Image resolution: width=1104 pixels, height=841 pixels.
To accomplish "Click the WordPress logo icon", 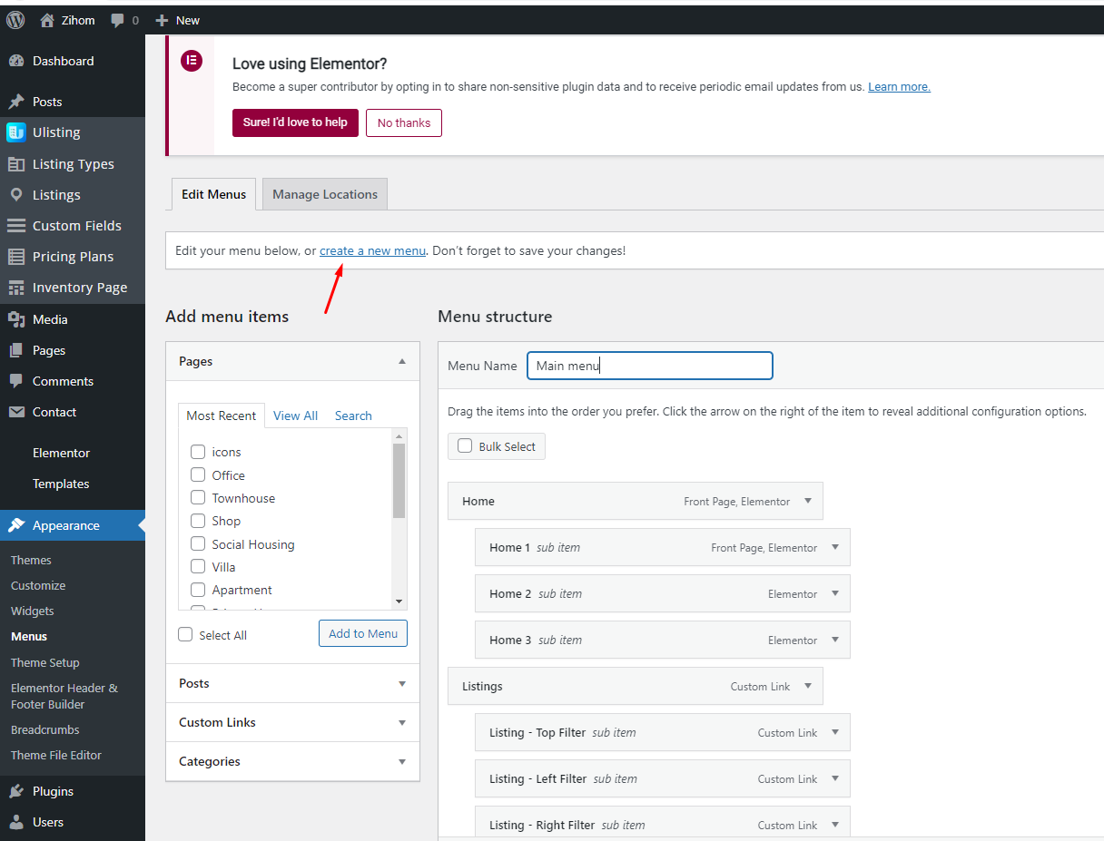I will click(15, 19).
